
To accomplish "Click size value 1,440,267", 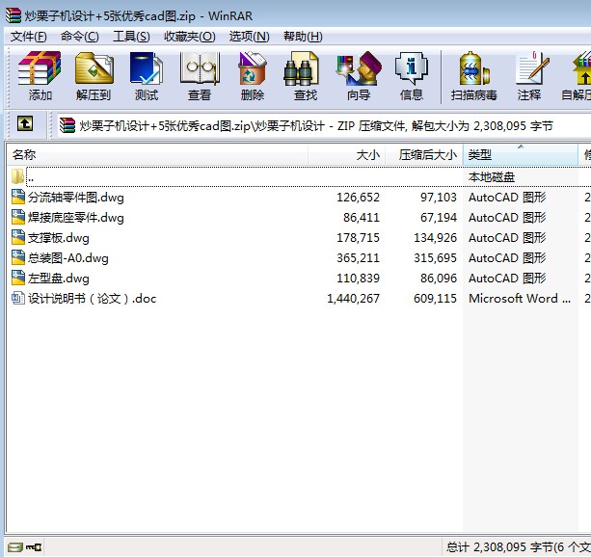I will coord(353,299).
